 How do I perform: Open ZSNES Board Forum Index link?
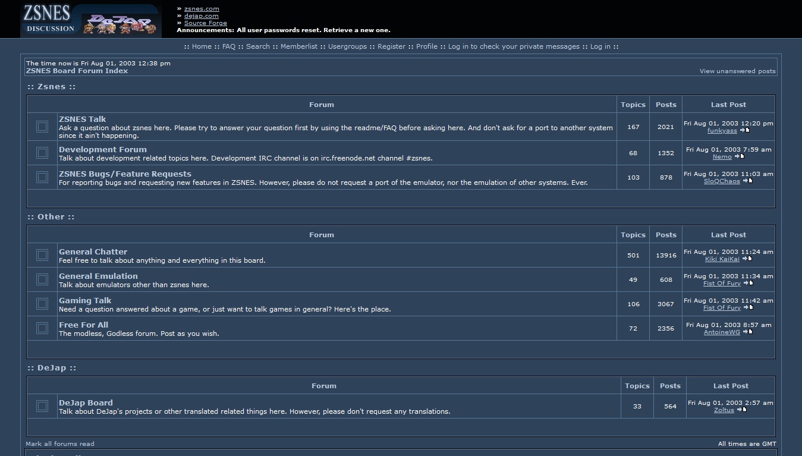coord(77,71)
